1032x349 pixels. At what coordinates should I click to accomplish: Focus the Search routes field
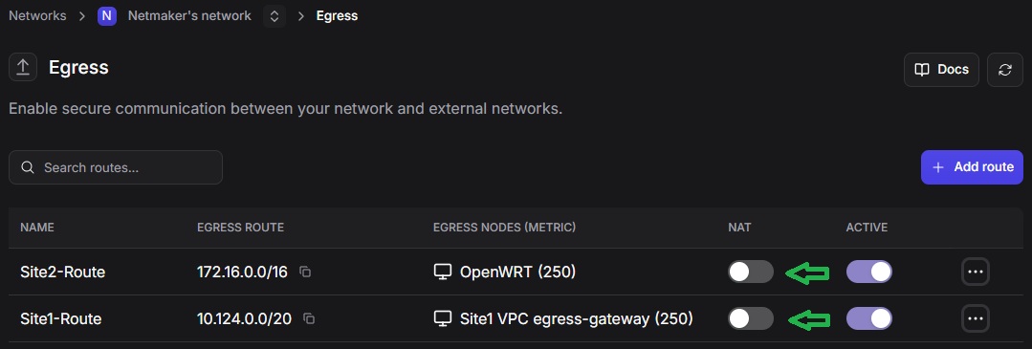116,167
